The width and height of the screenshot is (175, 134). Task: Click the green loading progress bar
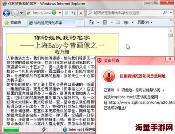point(11,130)
